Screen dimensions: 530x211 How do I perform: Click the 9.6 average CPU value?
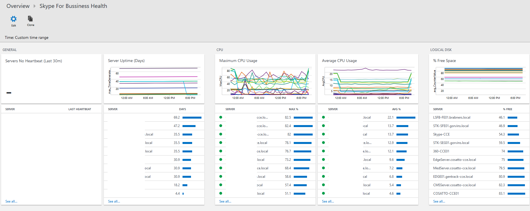click(x=391, y=160)
